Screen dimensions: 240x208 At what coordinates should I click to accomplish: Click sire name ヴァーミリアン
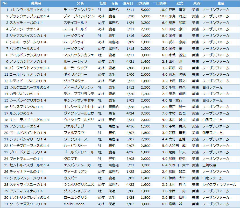click(x=75, y=171)
